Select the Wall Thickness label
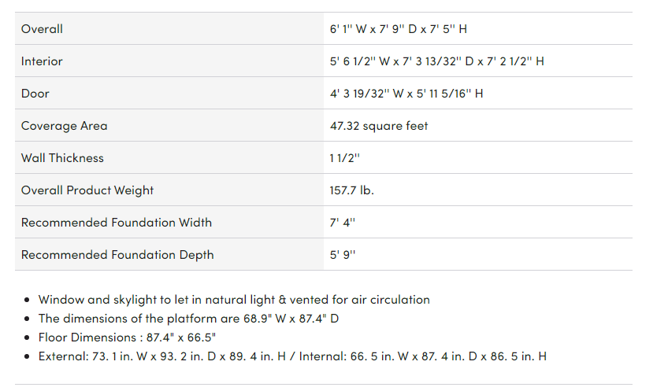This screenshot has height=391, width=668. 63,158
